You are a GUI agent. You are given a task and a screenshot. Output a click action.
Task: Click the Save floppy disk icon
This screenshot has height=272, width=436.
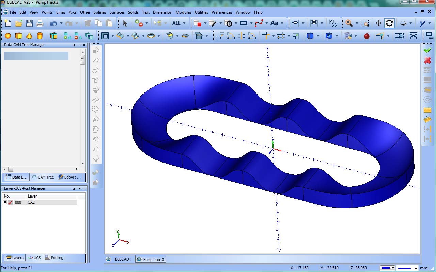[29, 23]
